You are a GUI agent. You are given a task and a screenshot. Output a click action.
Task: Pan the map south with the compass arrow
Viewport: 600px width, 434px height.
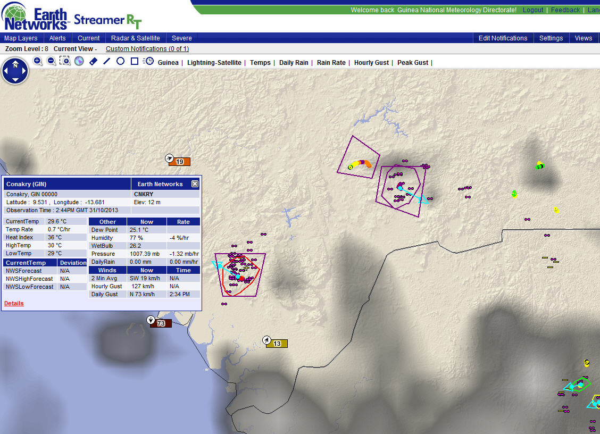tap(15, 79)
